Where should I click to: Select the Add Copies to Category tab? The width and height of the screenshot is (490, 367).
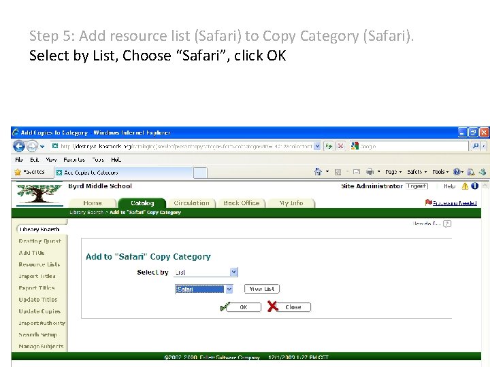123,173
